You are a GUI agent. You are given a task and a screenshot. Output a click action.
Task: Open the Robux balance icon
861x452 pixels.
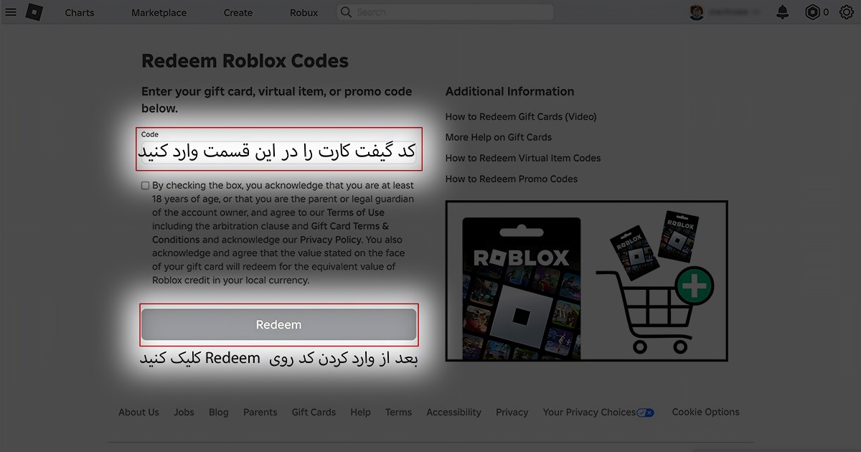tap(812, 12)
